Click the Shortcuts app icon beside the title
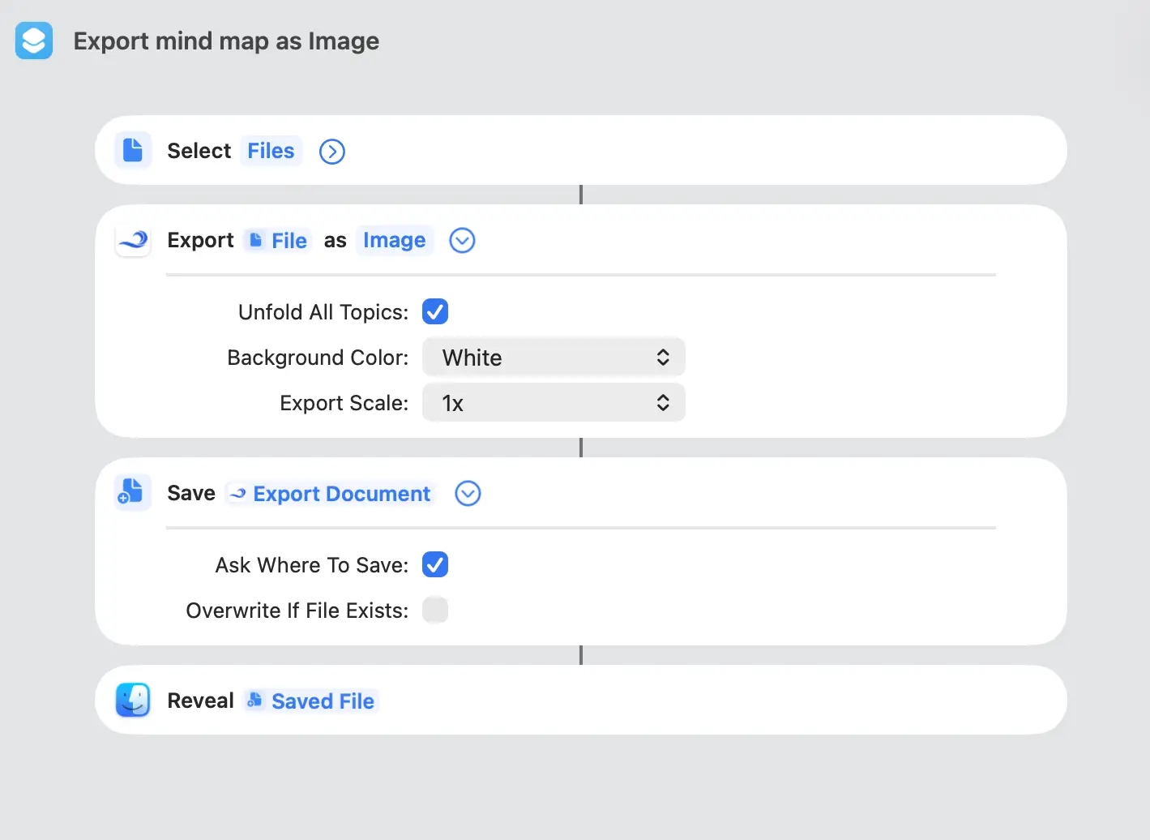The image size is (1150, 840). point(33,40)
